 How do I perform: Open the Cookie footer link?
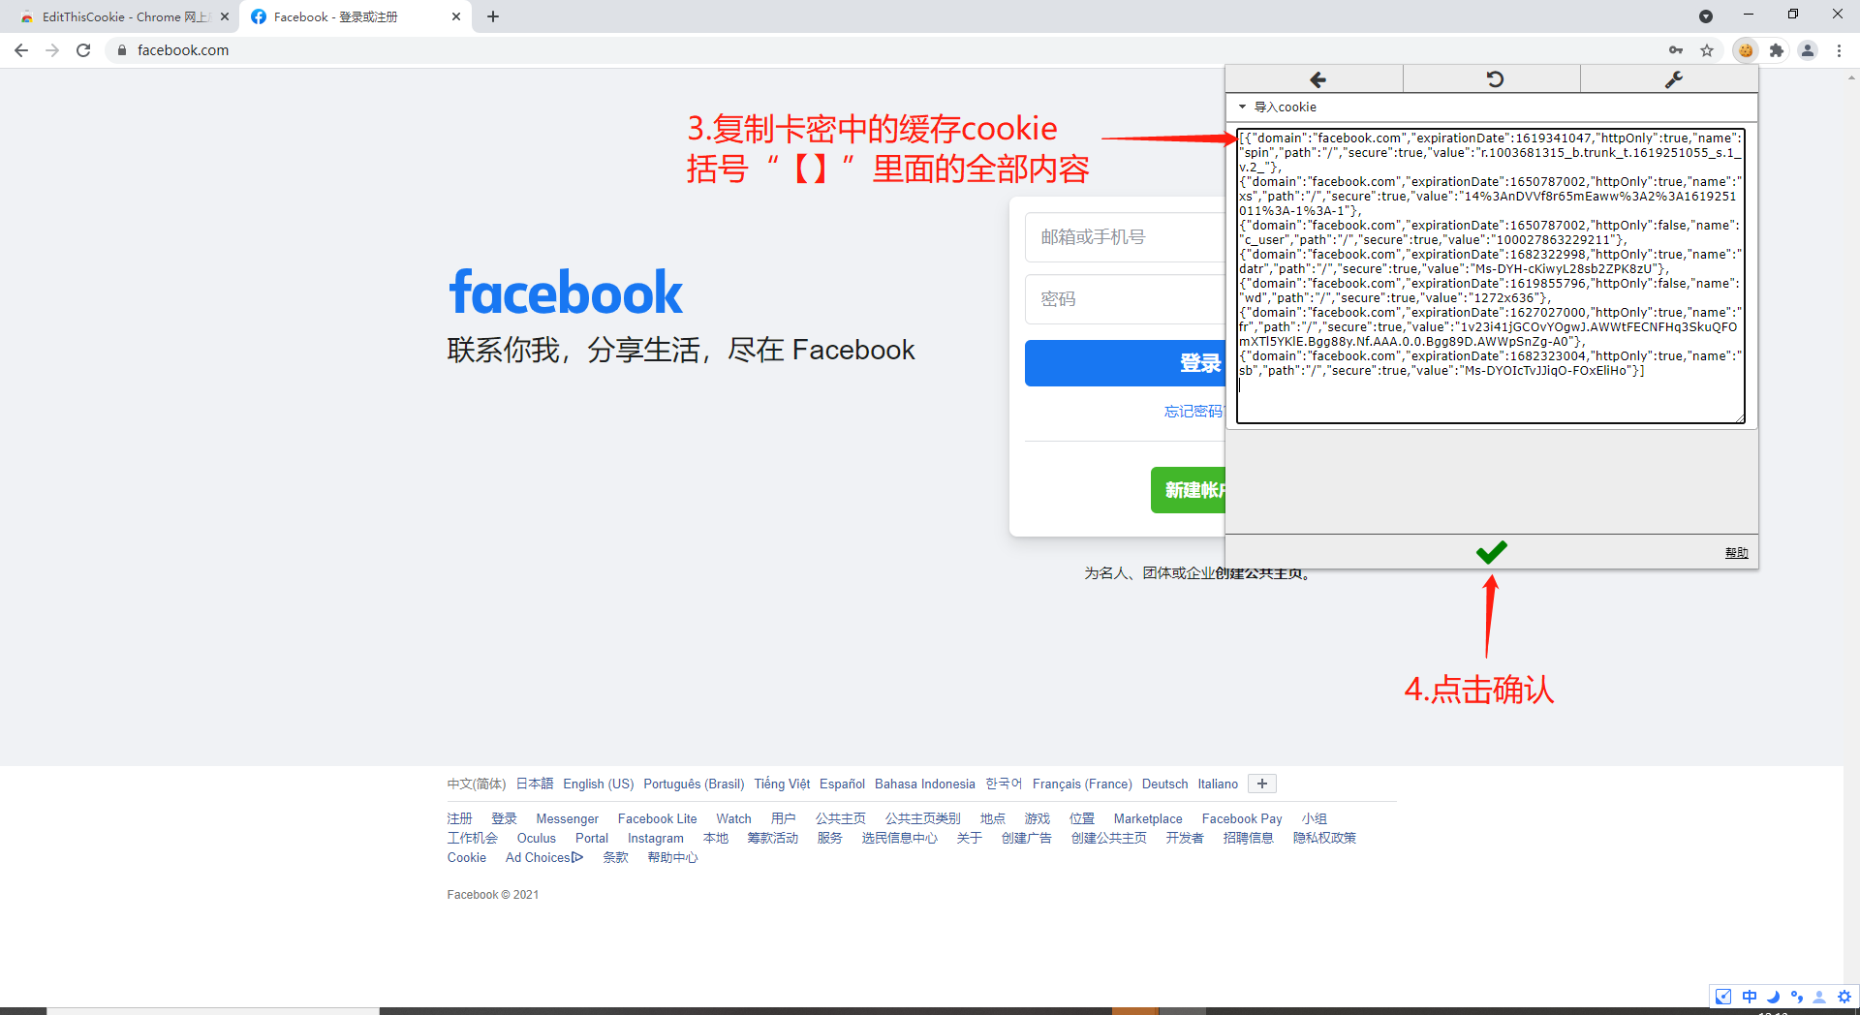click(x=467, y=857)
